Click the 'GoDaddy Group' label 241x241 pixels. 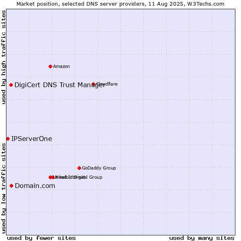pyautogui.click(x=99, y=168)
